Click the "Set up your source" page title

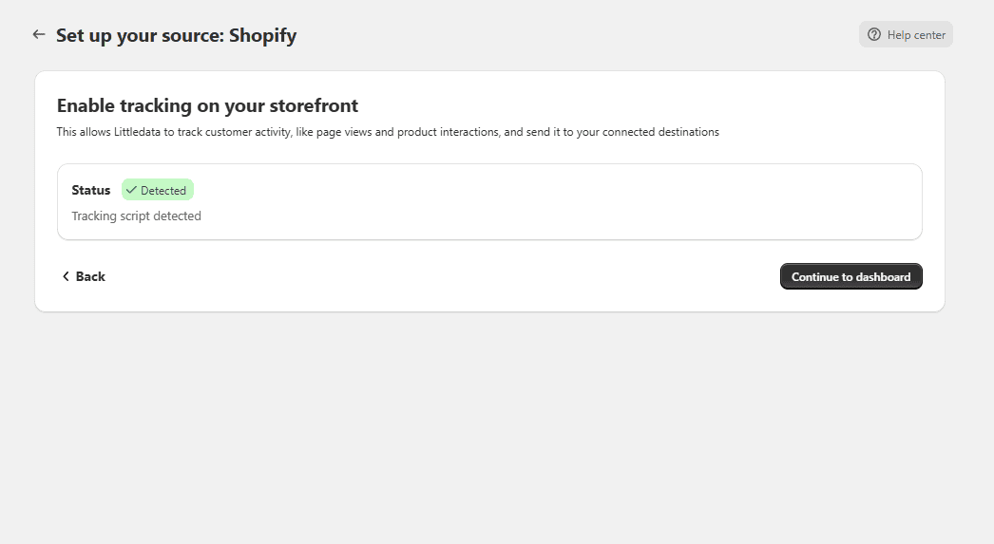click(x=140, y=35)
